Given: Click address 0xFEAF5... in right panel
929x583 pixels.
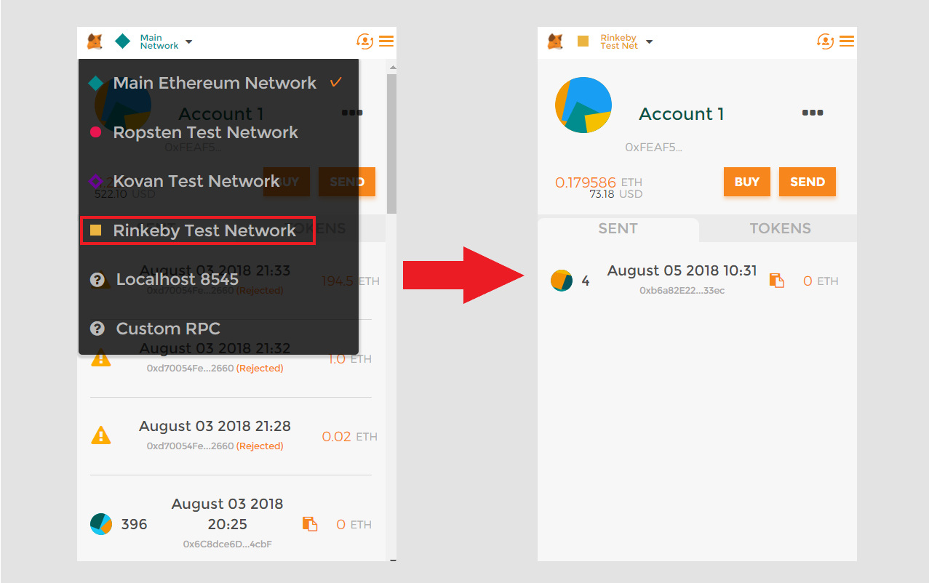Looking at the screenshot, I should 654,148.
